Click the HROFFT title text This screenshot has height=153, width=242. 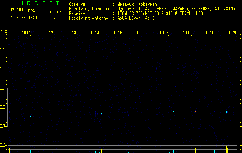[x=39, y=3]
